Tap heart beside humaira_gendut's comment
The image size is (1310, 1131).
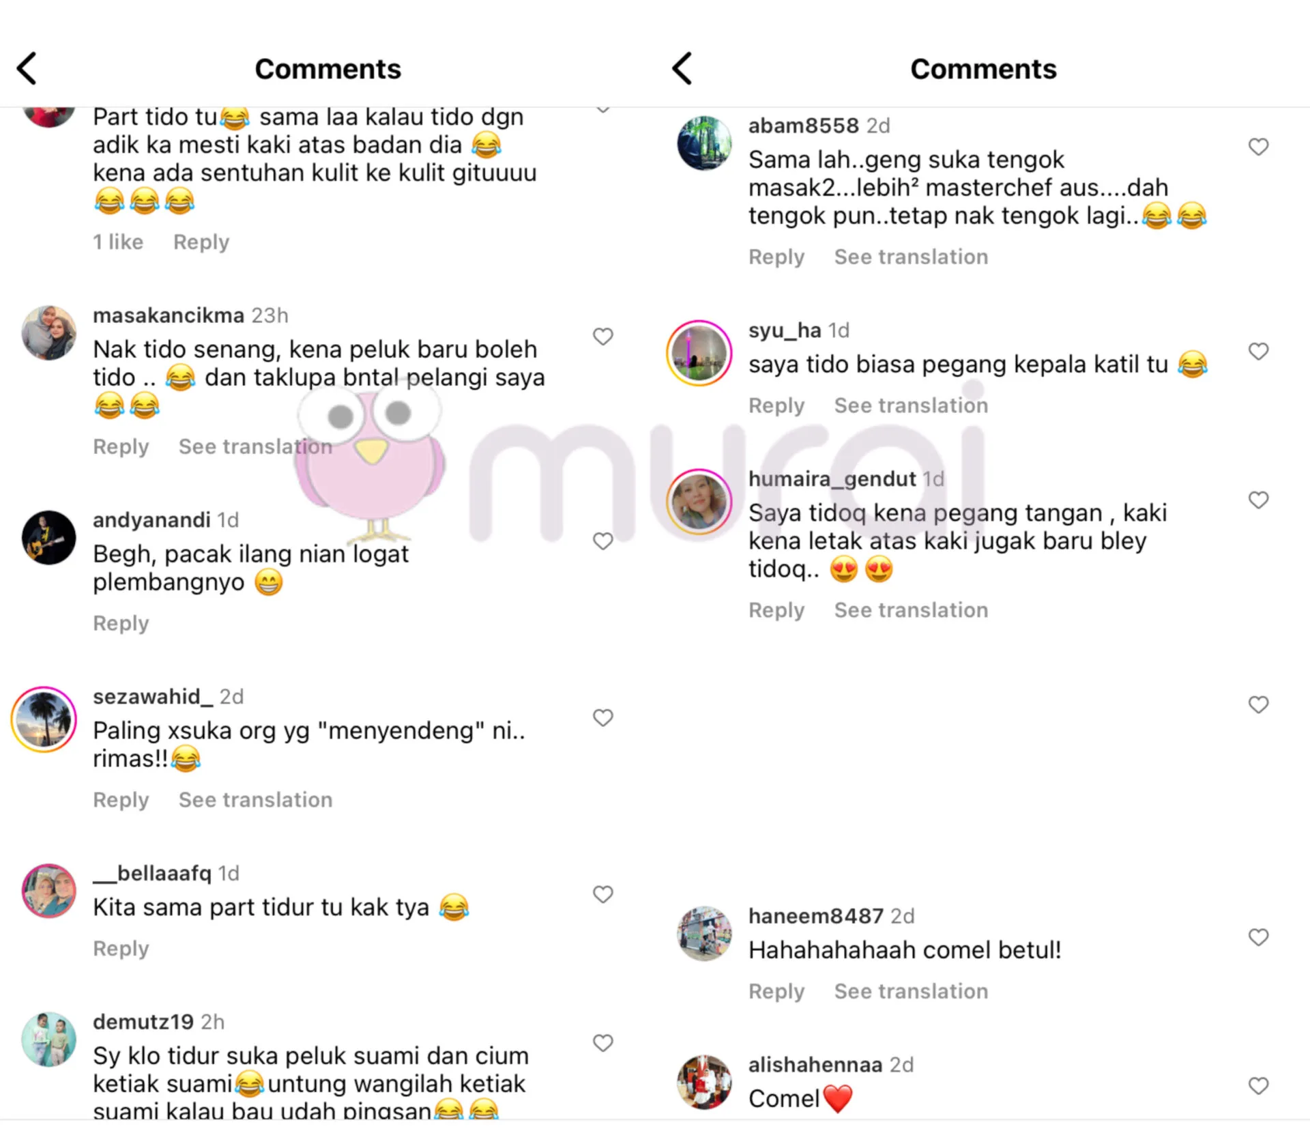(x=1258, y=500)
